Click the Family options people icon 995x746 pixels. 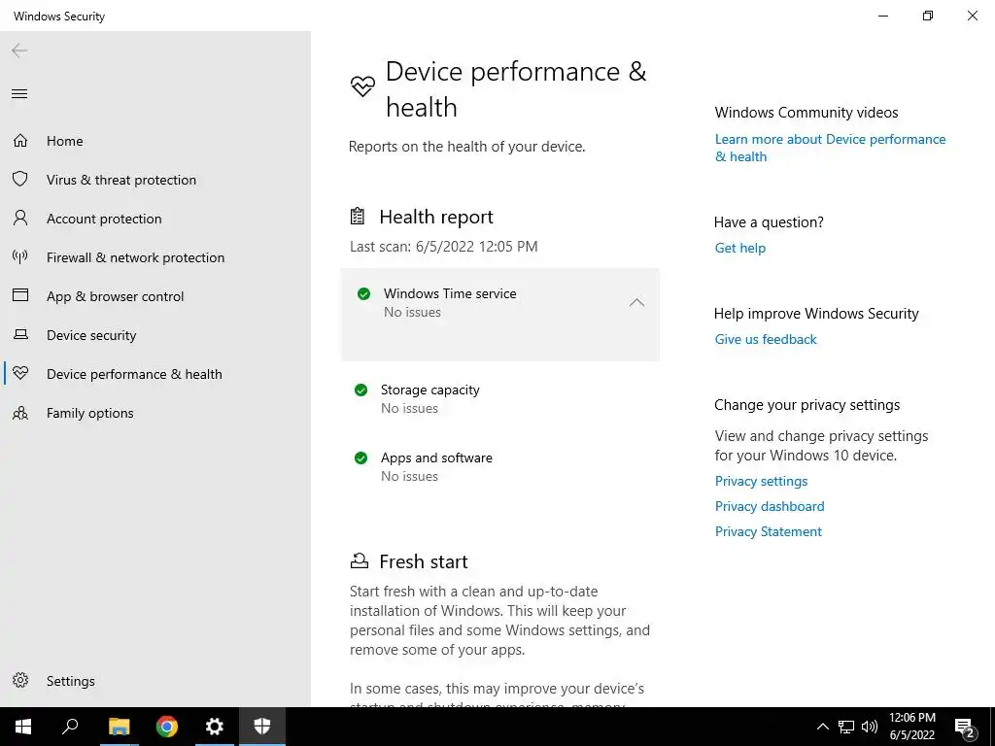coord(20,413)
